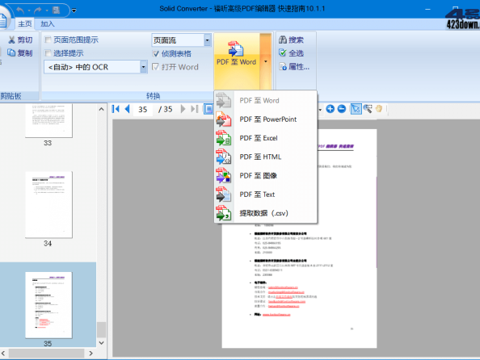Screen dimensions: 480x360
Task: Choose PDF 至 HTML menu entry
Action: click(x=265, y=157)
